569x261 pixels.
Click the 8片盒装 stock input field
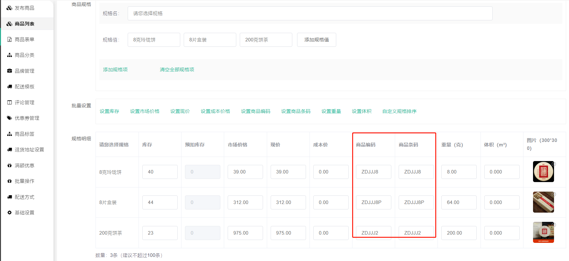160,202
